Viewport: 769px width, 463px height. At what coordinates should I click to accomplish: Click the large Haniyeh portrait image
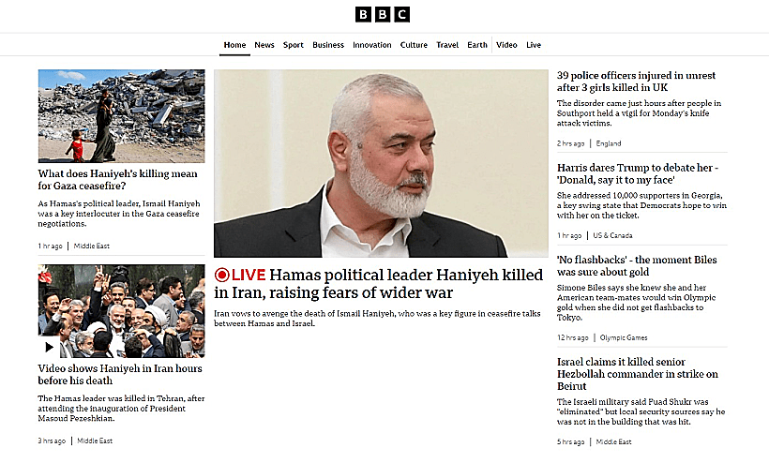[x=381, y=163]
